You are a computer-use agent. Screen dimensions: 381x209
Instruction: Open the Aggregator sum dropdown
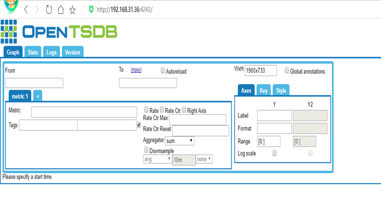click(x=180, y=141)
